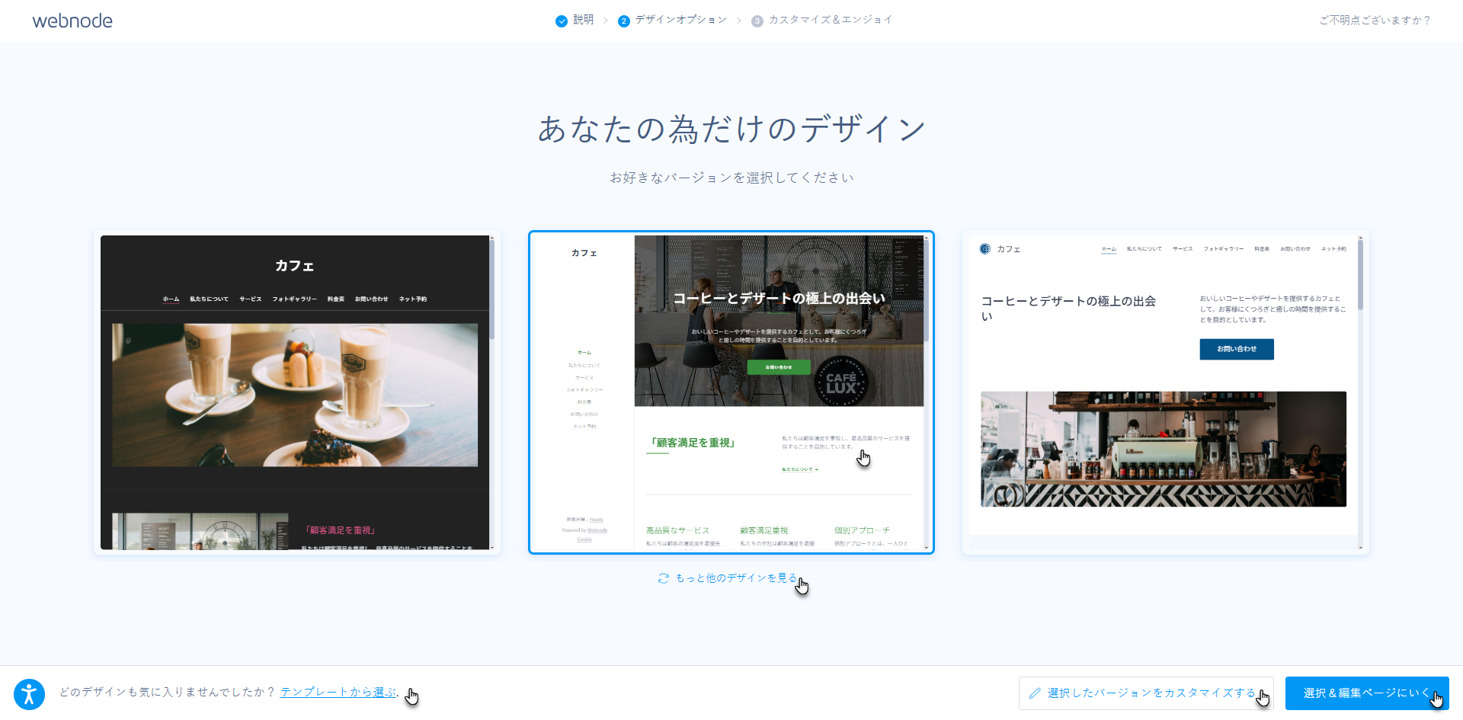
Task: Follow the テンプレートから選ぶ link
Action: pos(338,692)
